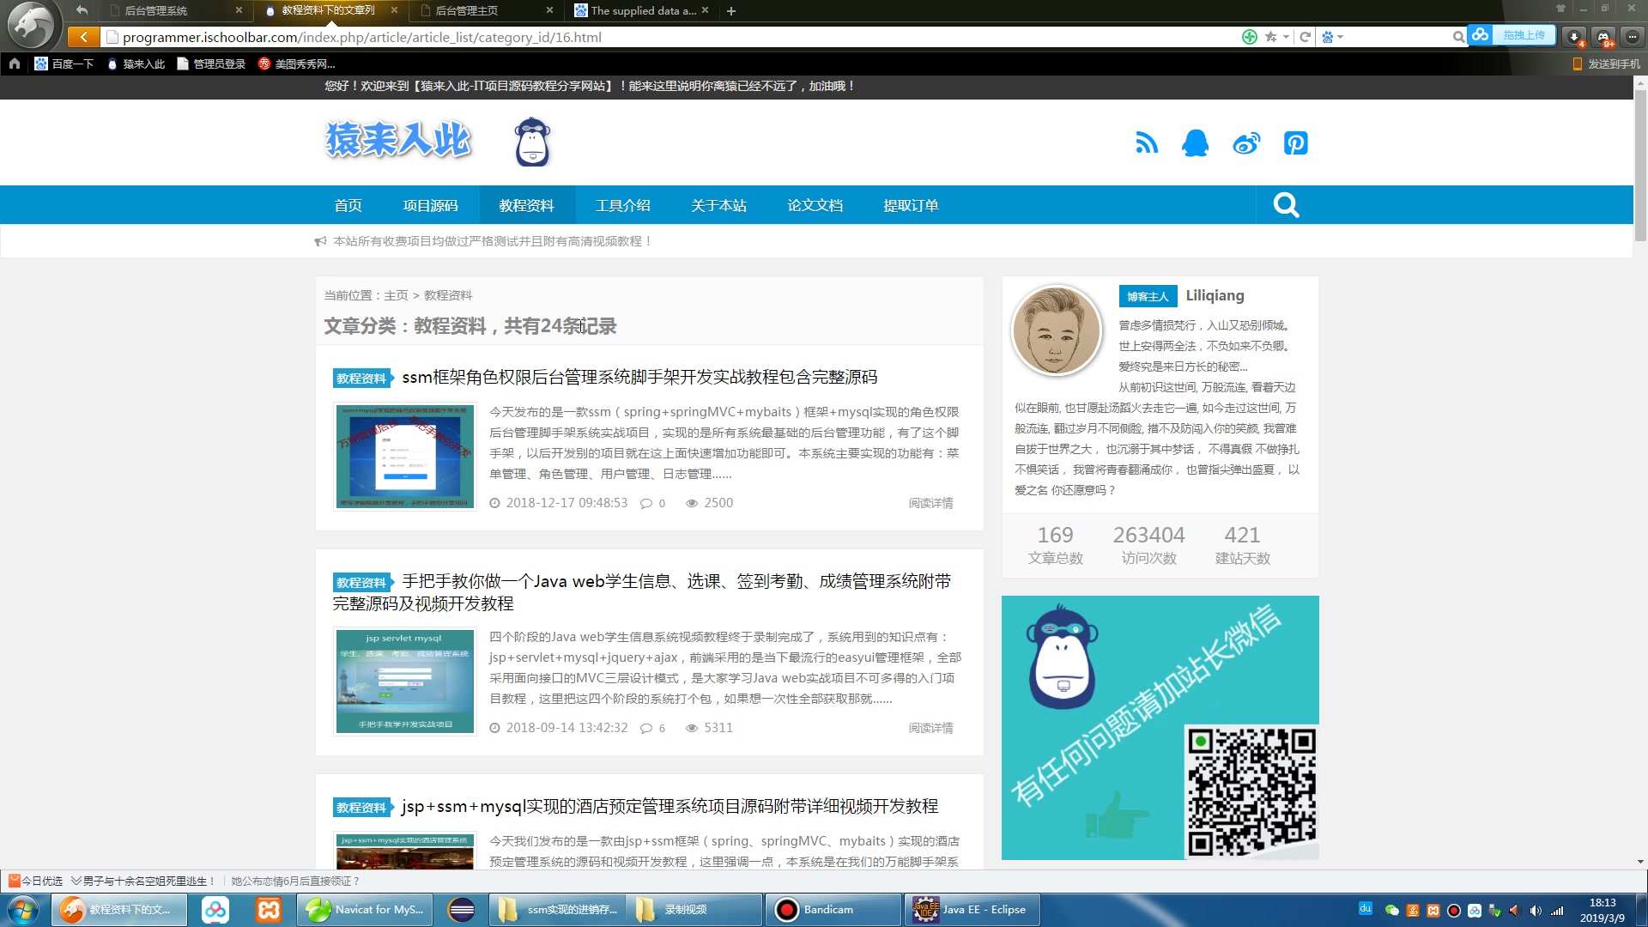Screen dimensions: 1648x927
Task: Expand the bookmark star dropdown arrow
Action: click(1284, 37)
